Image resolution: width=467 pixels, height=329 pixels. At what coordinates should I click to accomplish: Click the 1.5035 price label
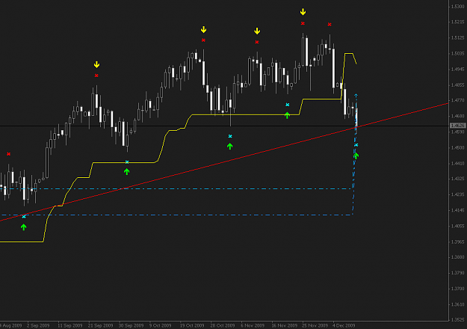click(457, 54)
